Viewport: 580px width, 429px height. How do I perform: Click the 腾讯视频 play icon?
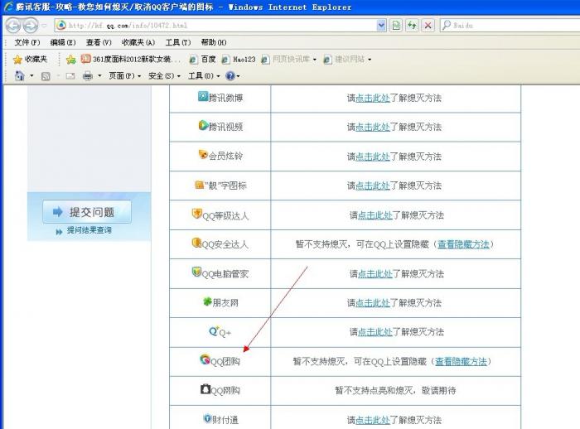point(203,125)
